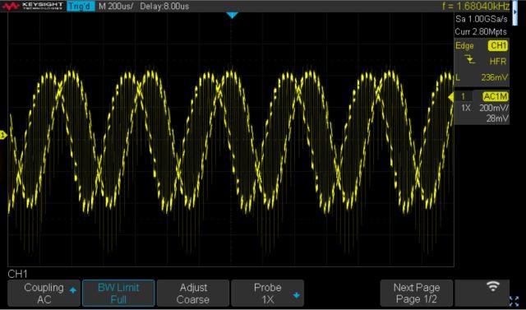Image resolution: width=526 pixels, height=310 pixels.
Task: Click the Trig'd status button
Action: [81, 6]
